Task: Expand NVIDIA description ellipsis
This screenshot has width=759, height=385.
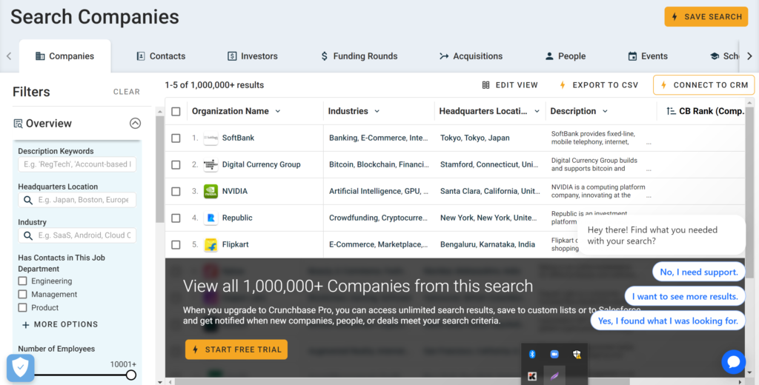Action: click(649, 196)
